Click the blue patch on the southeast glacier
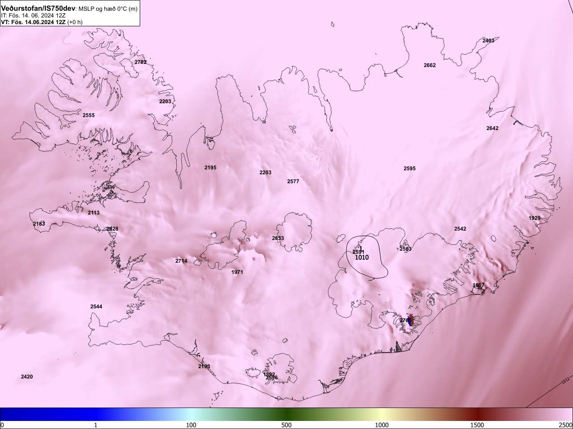The height and width of the screenshot is (429, 573). tap(411, 322)
